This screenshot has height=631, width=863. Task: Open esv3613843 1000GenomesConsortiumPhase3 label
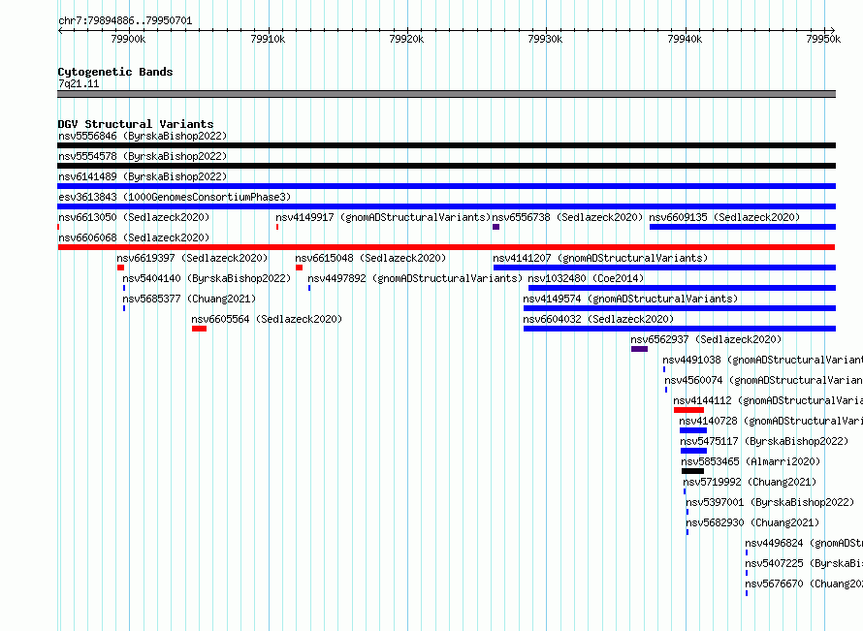[x=175, y=197]
